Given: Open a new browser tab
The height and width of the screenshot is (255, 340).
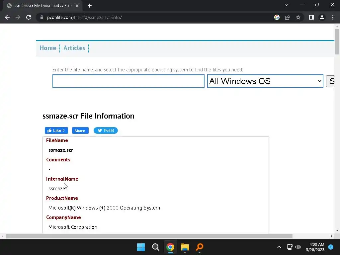Looking at the screenshot, I should click(90, 6).
